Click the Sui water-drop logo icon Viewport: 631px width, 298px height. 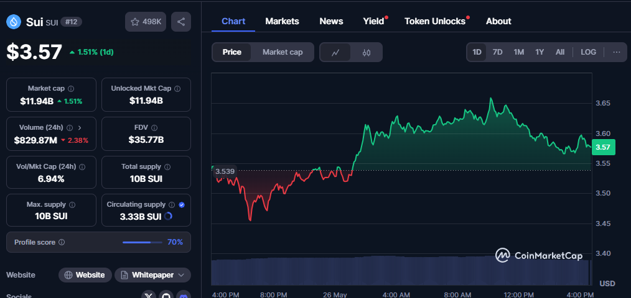14,22
